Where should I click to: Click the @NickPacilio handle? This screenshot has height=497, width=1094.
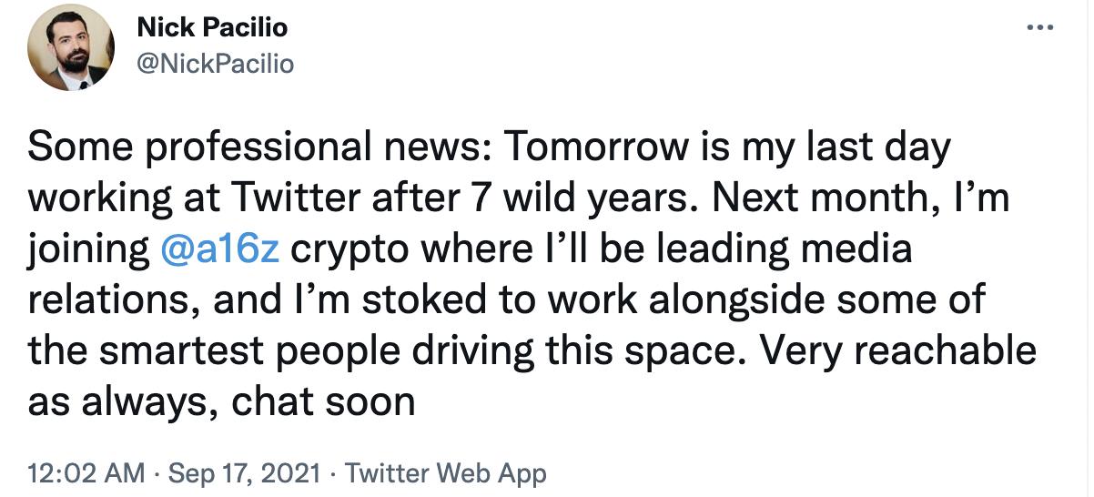click(215, 64)
